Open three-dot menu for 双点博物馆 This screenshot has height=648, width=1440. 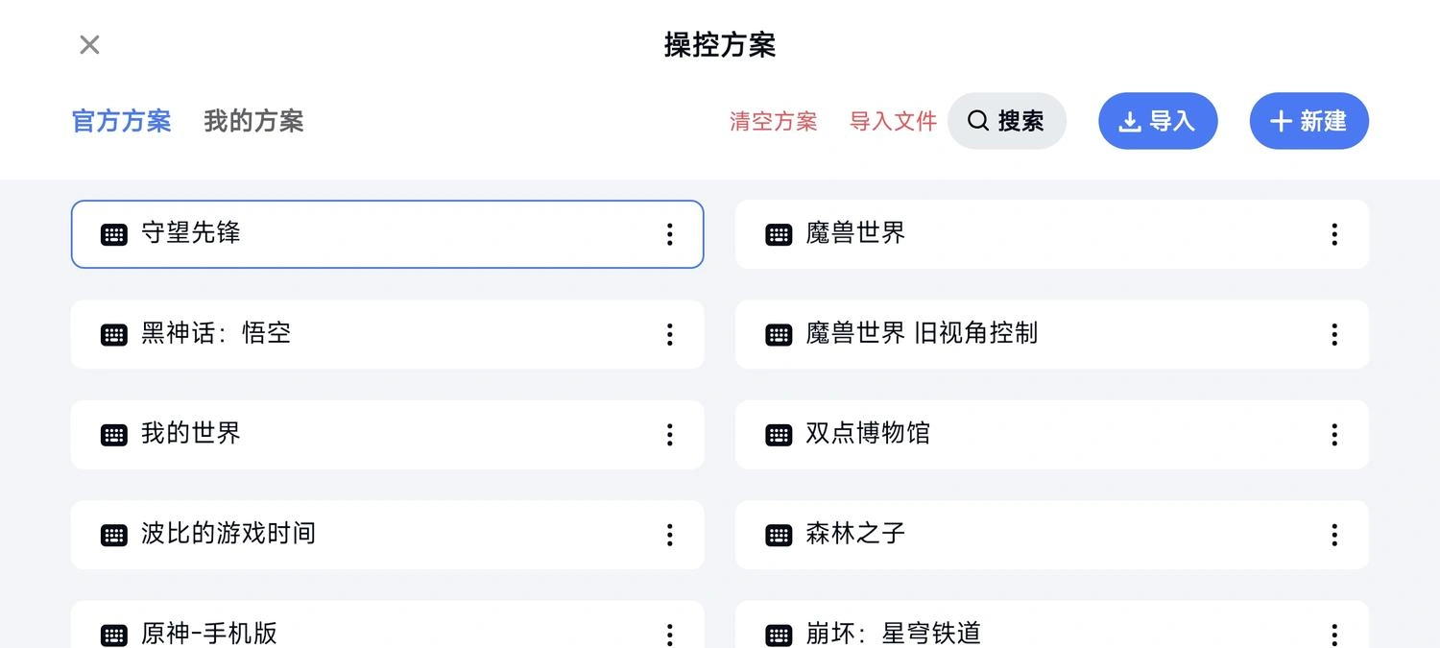coord(1334,435)
